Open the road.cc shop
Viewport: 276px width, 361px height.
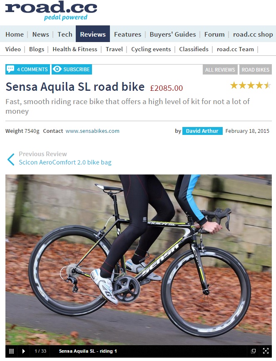253,34
